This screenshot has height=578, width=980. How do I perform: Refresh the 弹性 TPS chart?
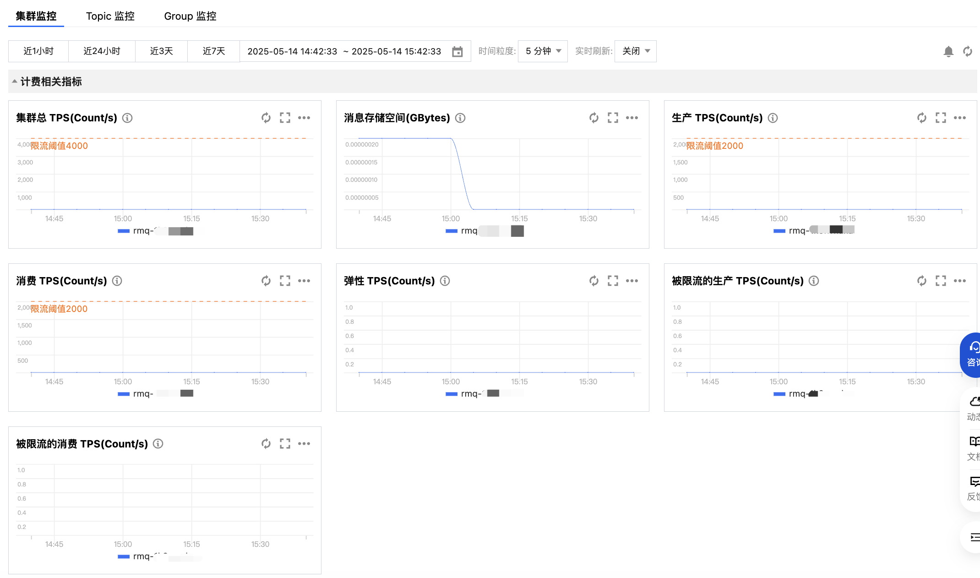[x=594, y=281]
